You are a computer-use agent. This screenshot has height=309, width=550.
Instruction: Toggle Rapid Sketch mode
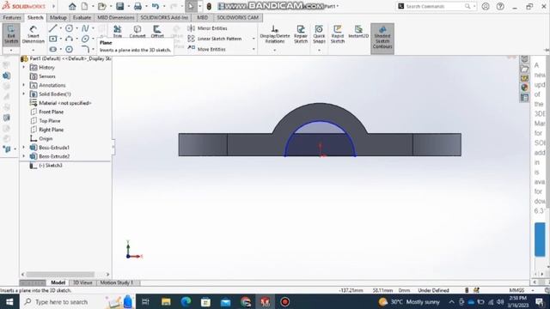pos(338,34)
